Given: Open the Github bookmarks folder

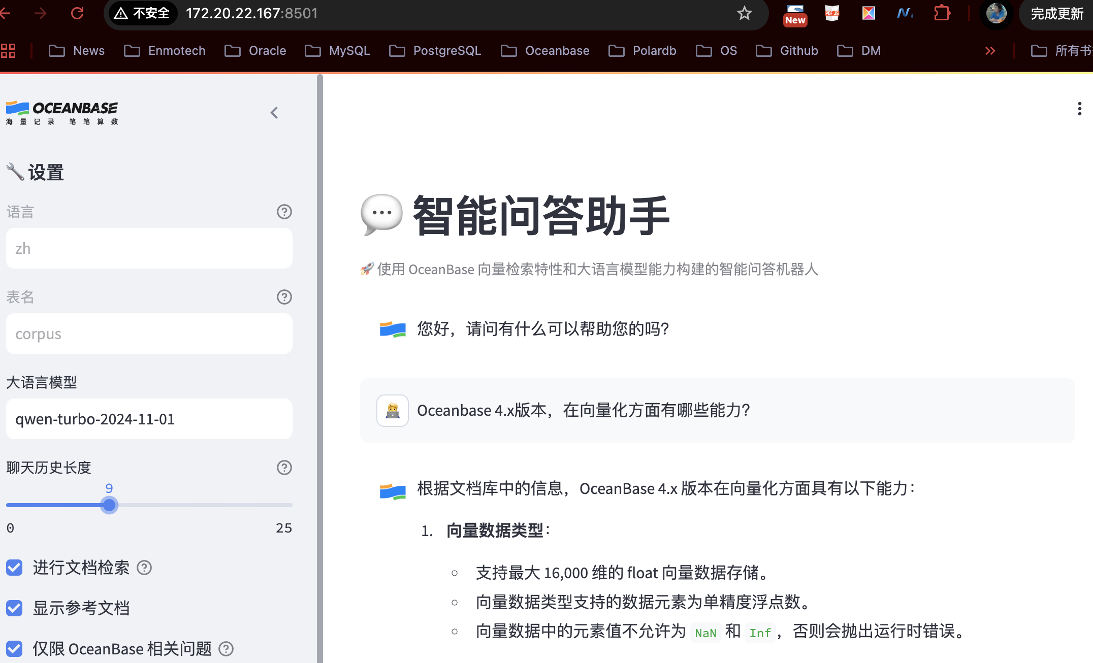Looking at the screenshot, I should (x=787, y=51).
